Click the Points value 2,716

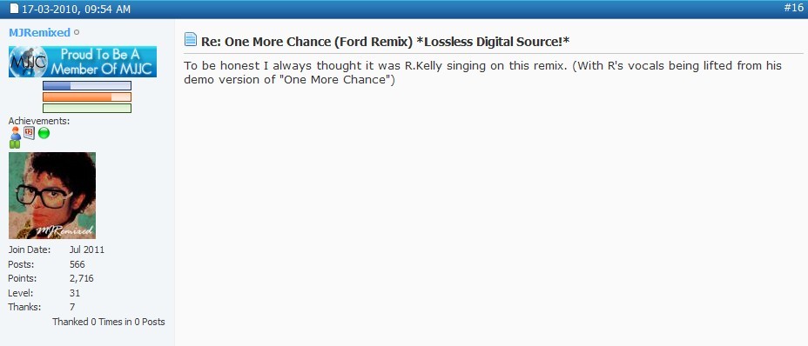tap(82, 278)
